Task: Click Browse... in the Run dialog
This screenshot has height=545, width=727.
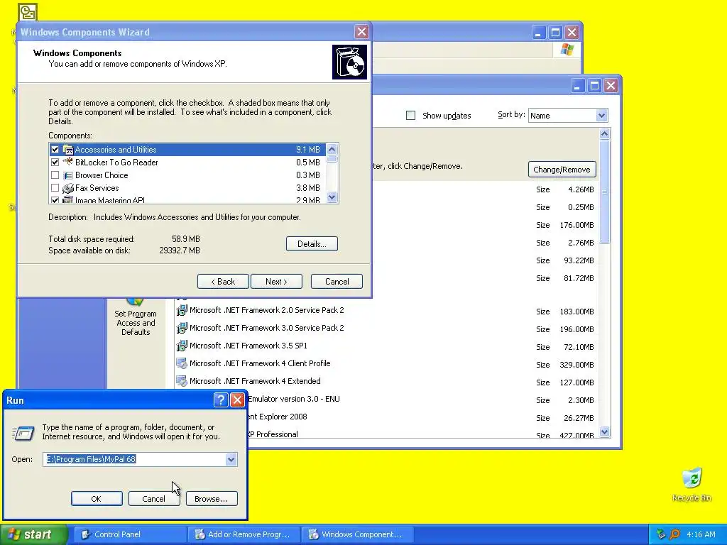Action: tap(212, 499)
